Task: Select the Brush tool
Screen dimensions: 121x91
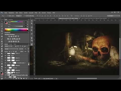Action: pos(2,39)
